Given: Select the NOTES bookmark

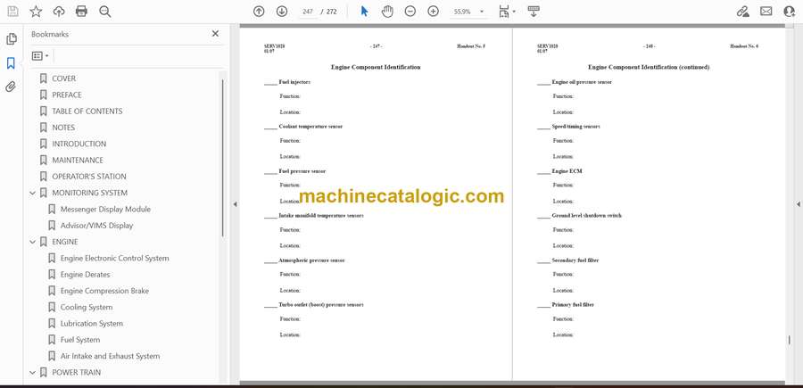Looking at the screenshot, I should [x=63, y=128].
